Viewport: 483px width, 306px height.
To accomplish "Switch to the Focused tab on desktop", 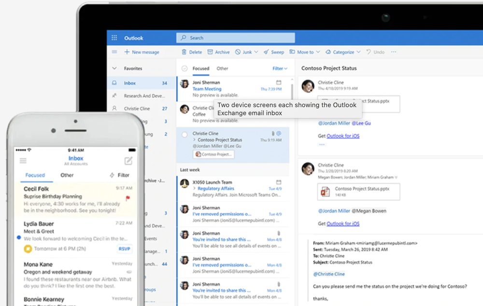I will tap(201, 69).
